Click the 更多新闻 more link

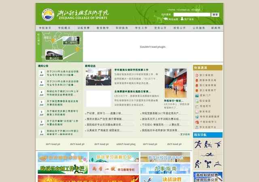tap(185, 134)
